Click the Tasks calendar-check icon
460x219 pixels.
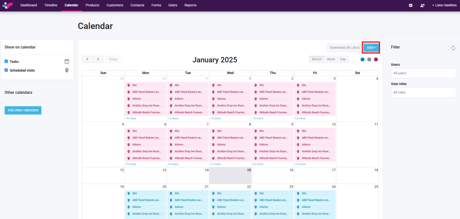tap(67, 62)
